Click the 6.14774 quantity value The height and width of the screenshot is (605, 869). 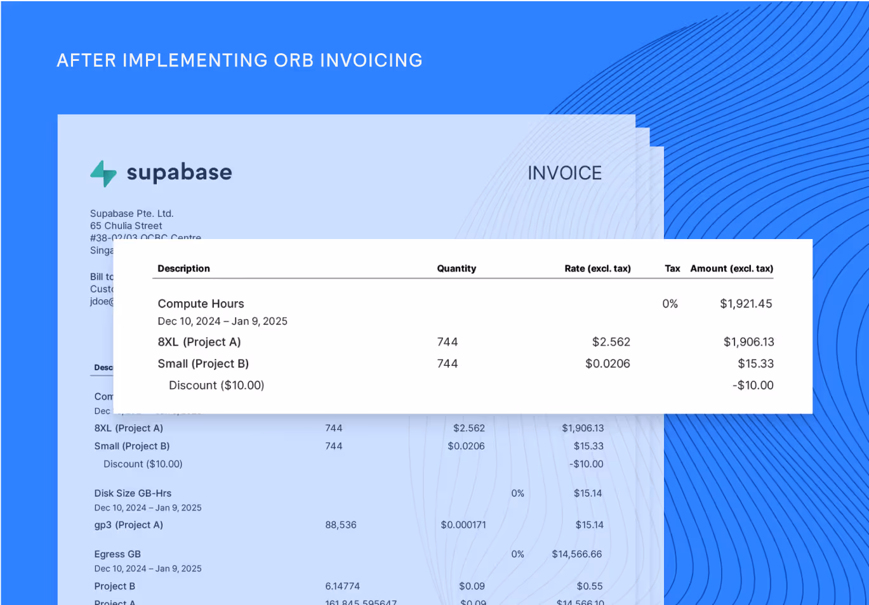click(342, 586)
